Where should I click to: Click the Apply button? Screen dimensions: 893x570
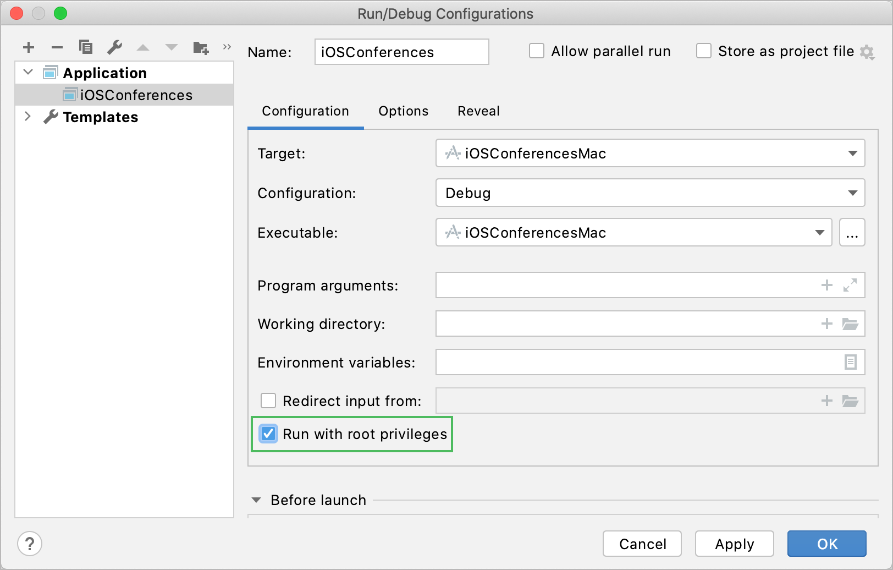coord(734,544)
